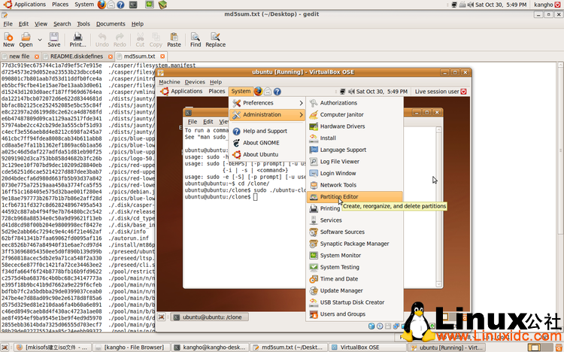Open Log File Viewer
The height and width of the screenshot is (352, 564).
tap(355, 162)
